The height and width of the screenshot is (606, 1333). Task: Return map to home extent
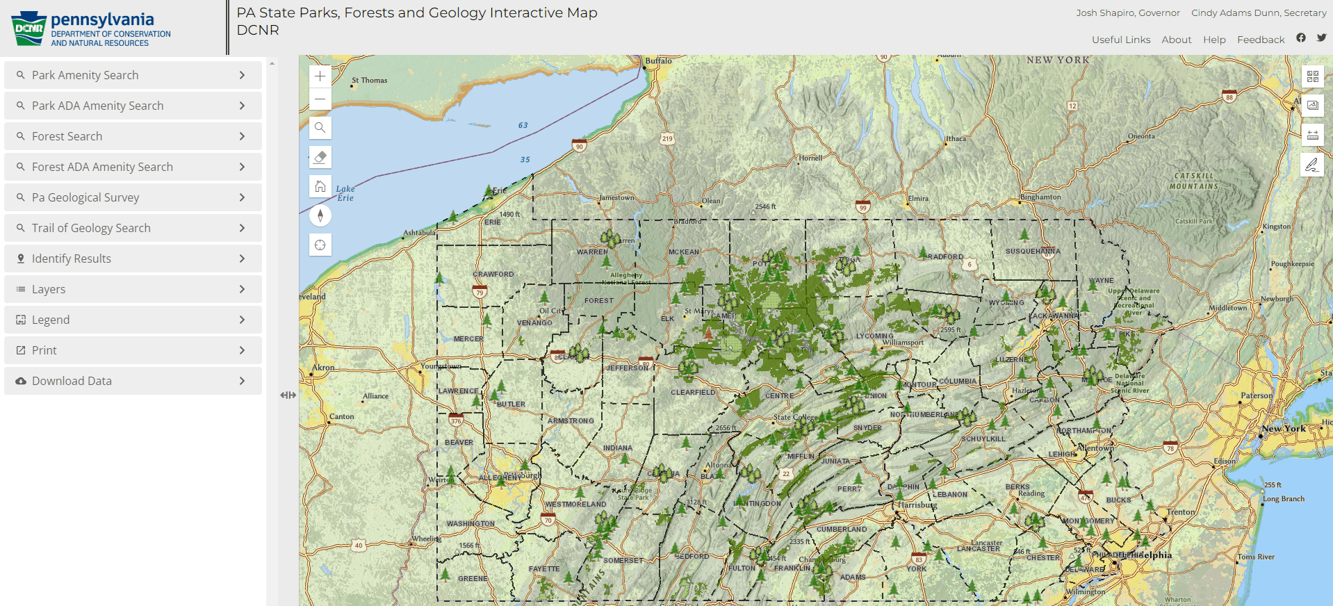[x=320, y=186]
